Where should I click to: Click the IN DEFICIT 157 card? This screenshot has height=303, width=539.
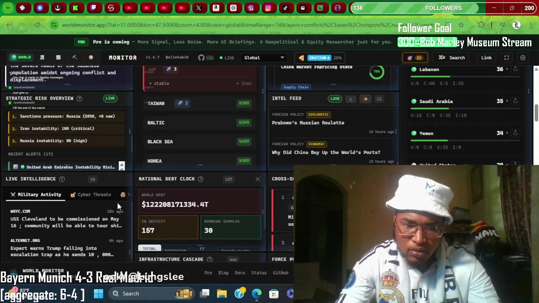coord(168,227)
